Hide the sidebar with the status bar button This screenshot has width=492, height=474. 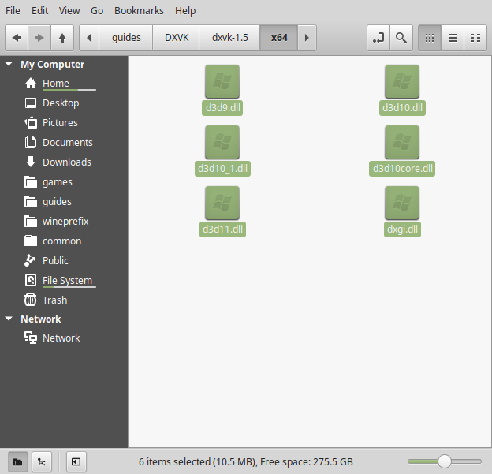[x=76, y=461]
